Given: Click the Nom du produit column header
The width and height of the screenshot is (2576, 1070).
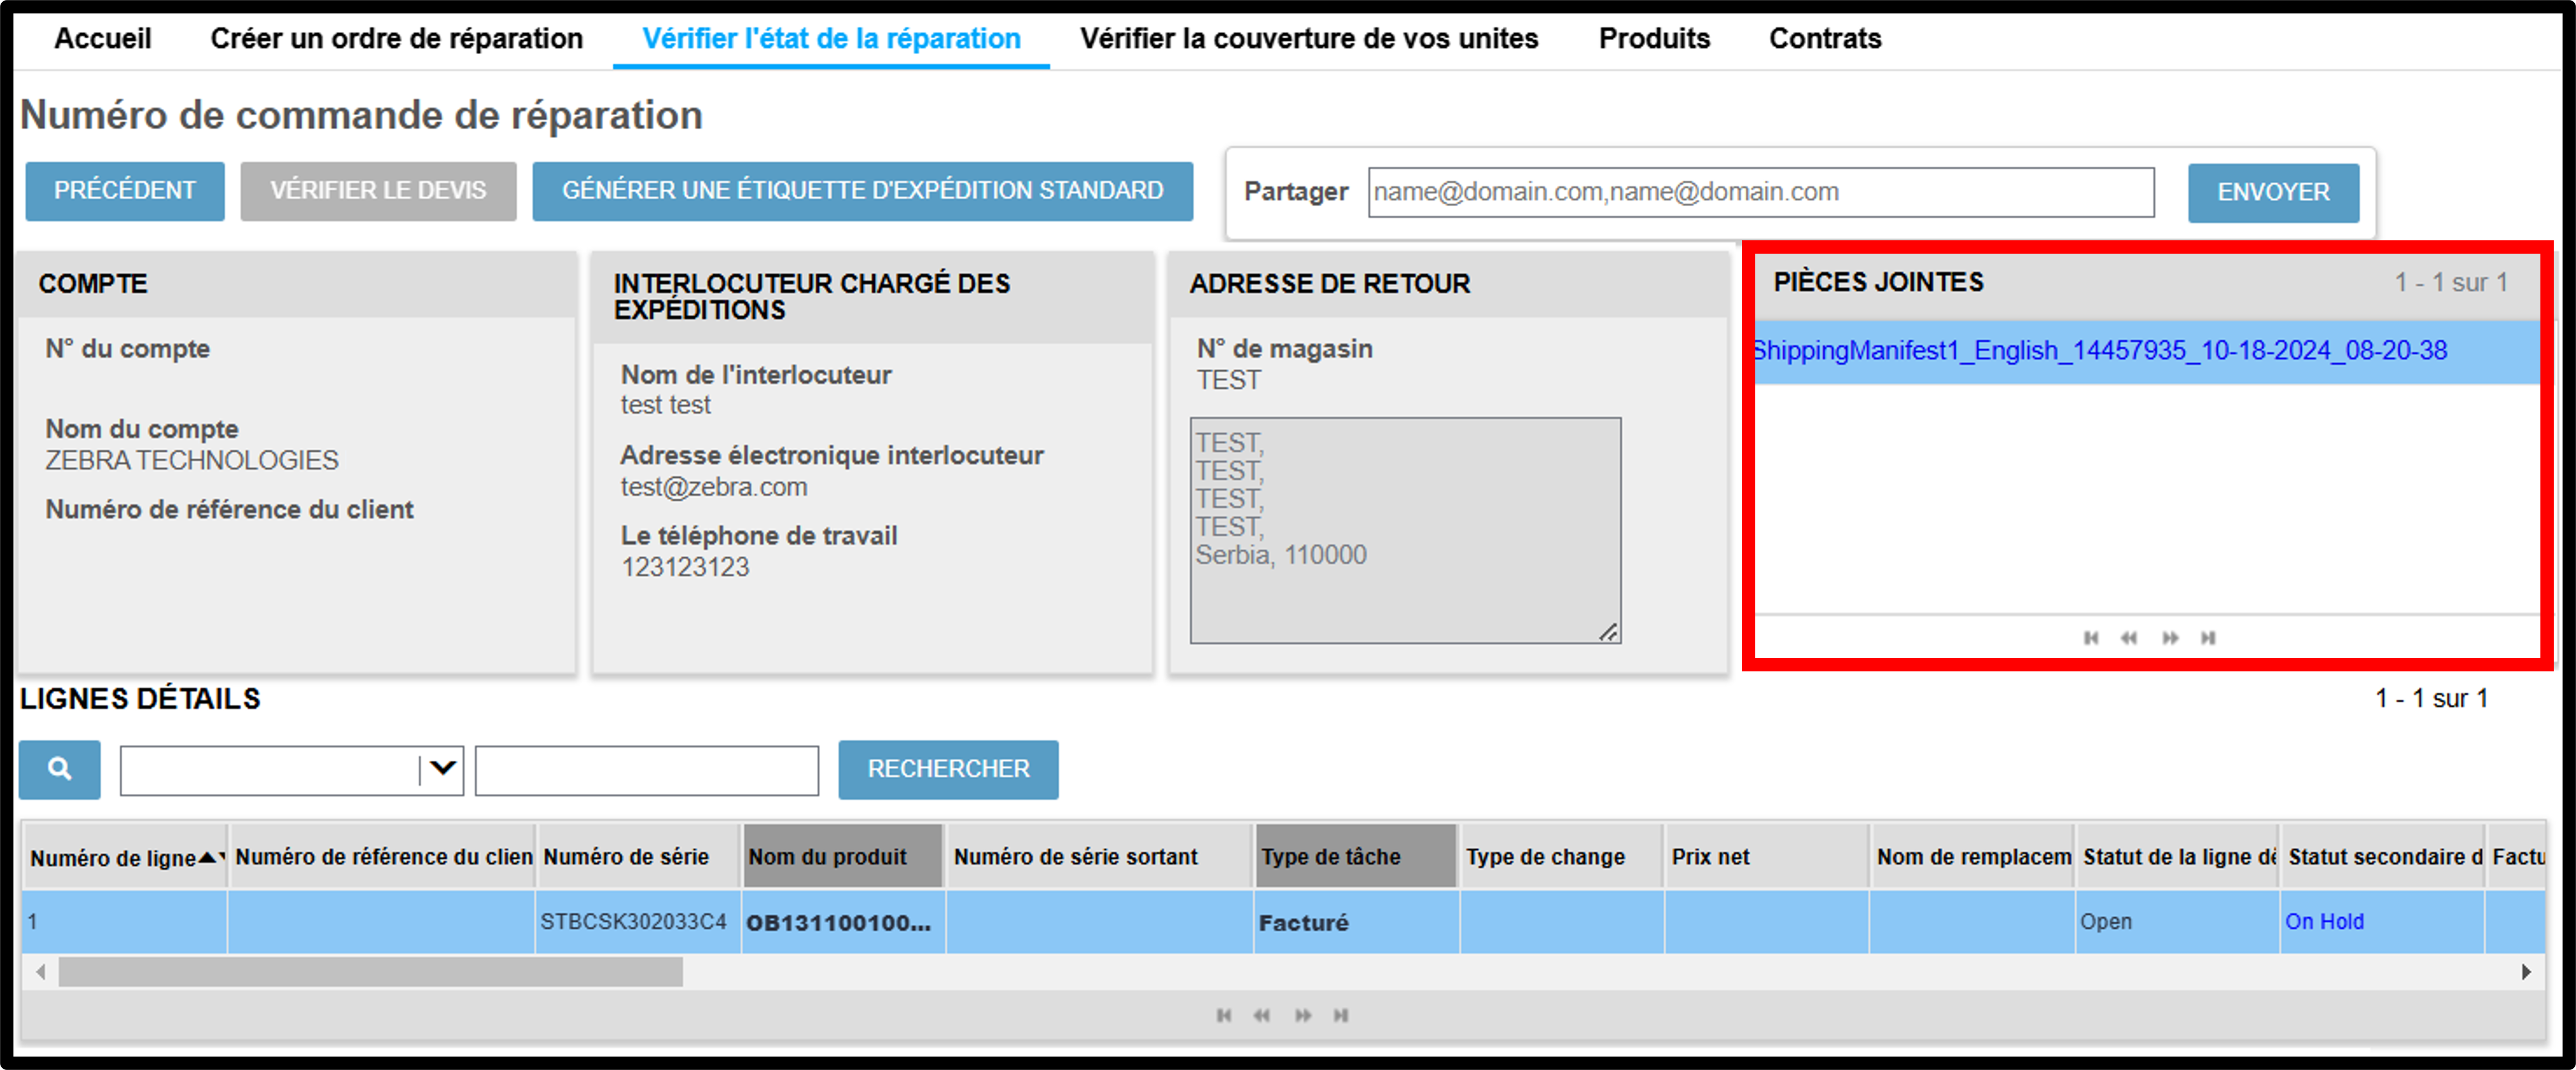Looking at the screenshot, I should (x=843, y=857).
